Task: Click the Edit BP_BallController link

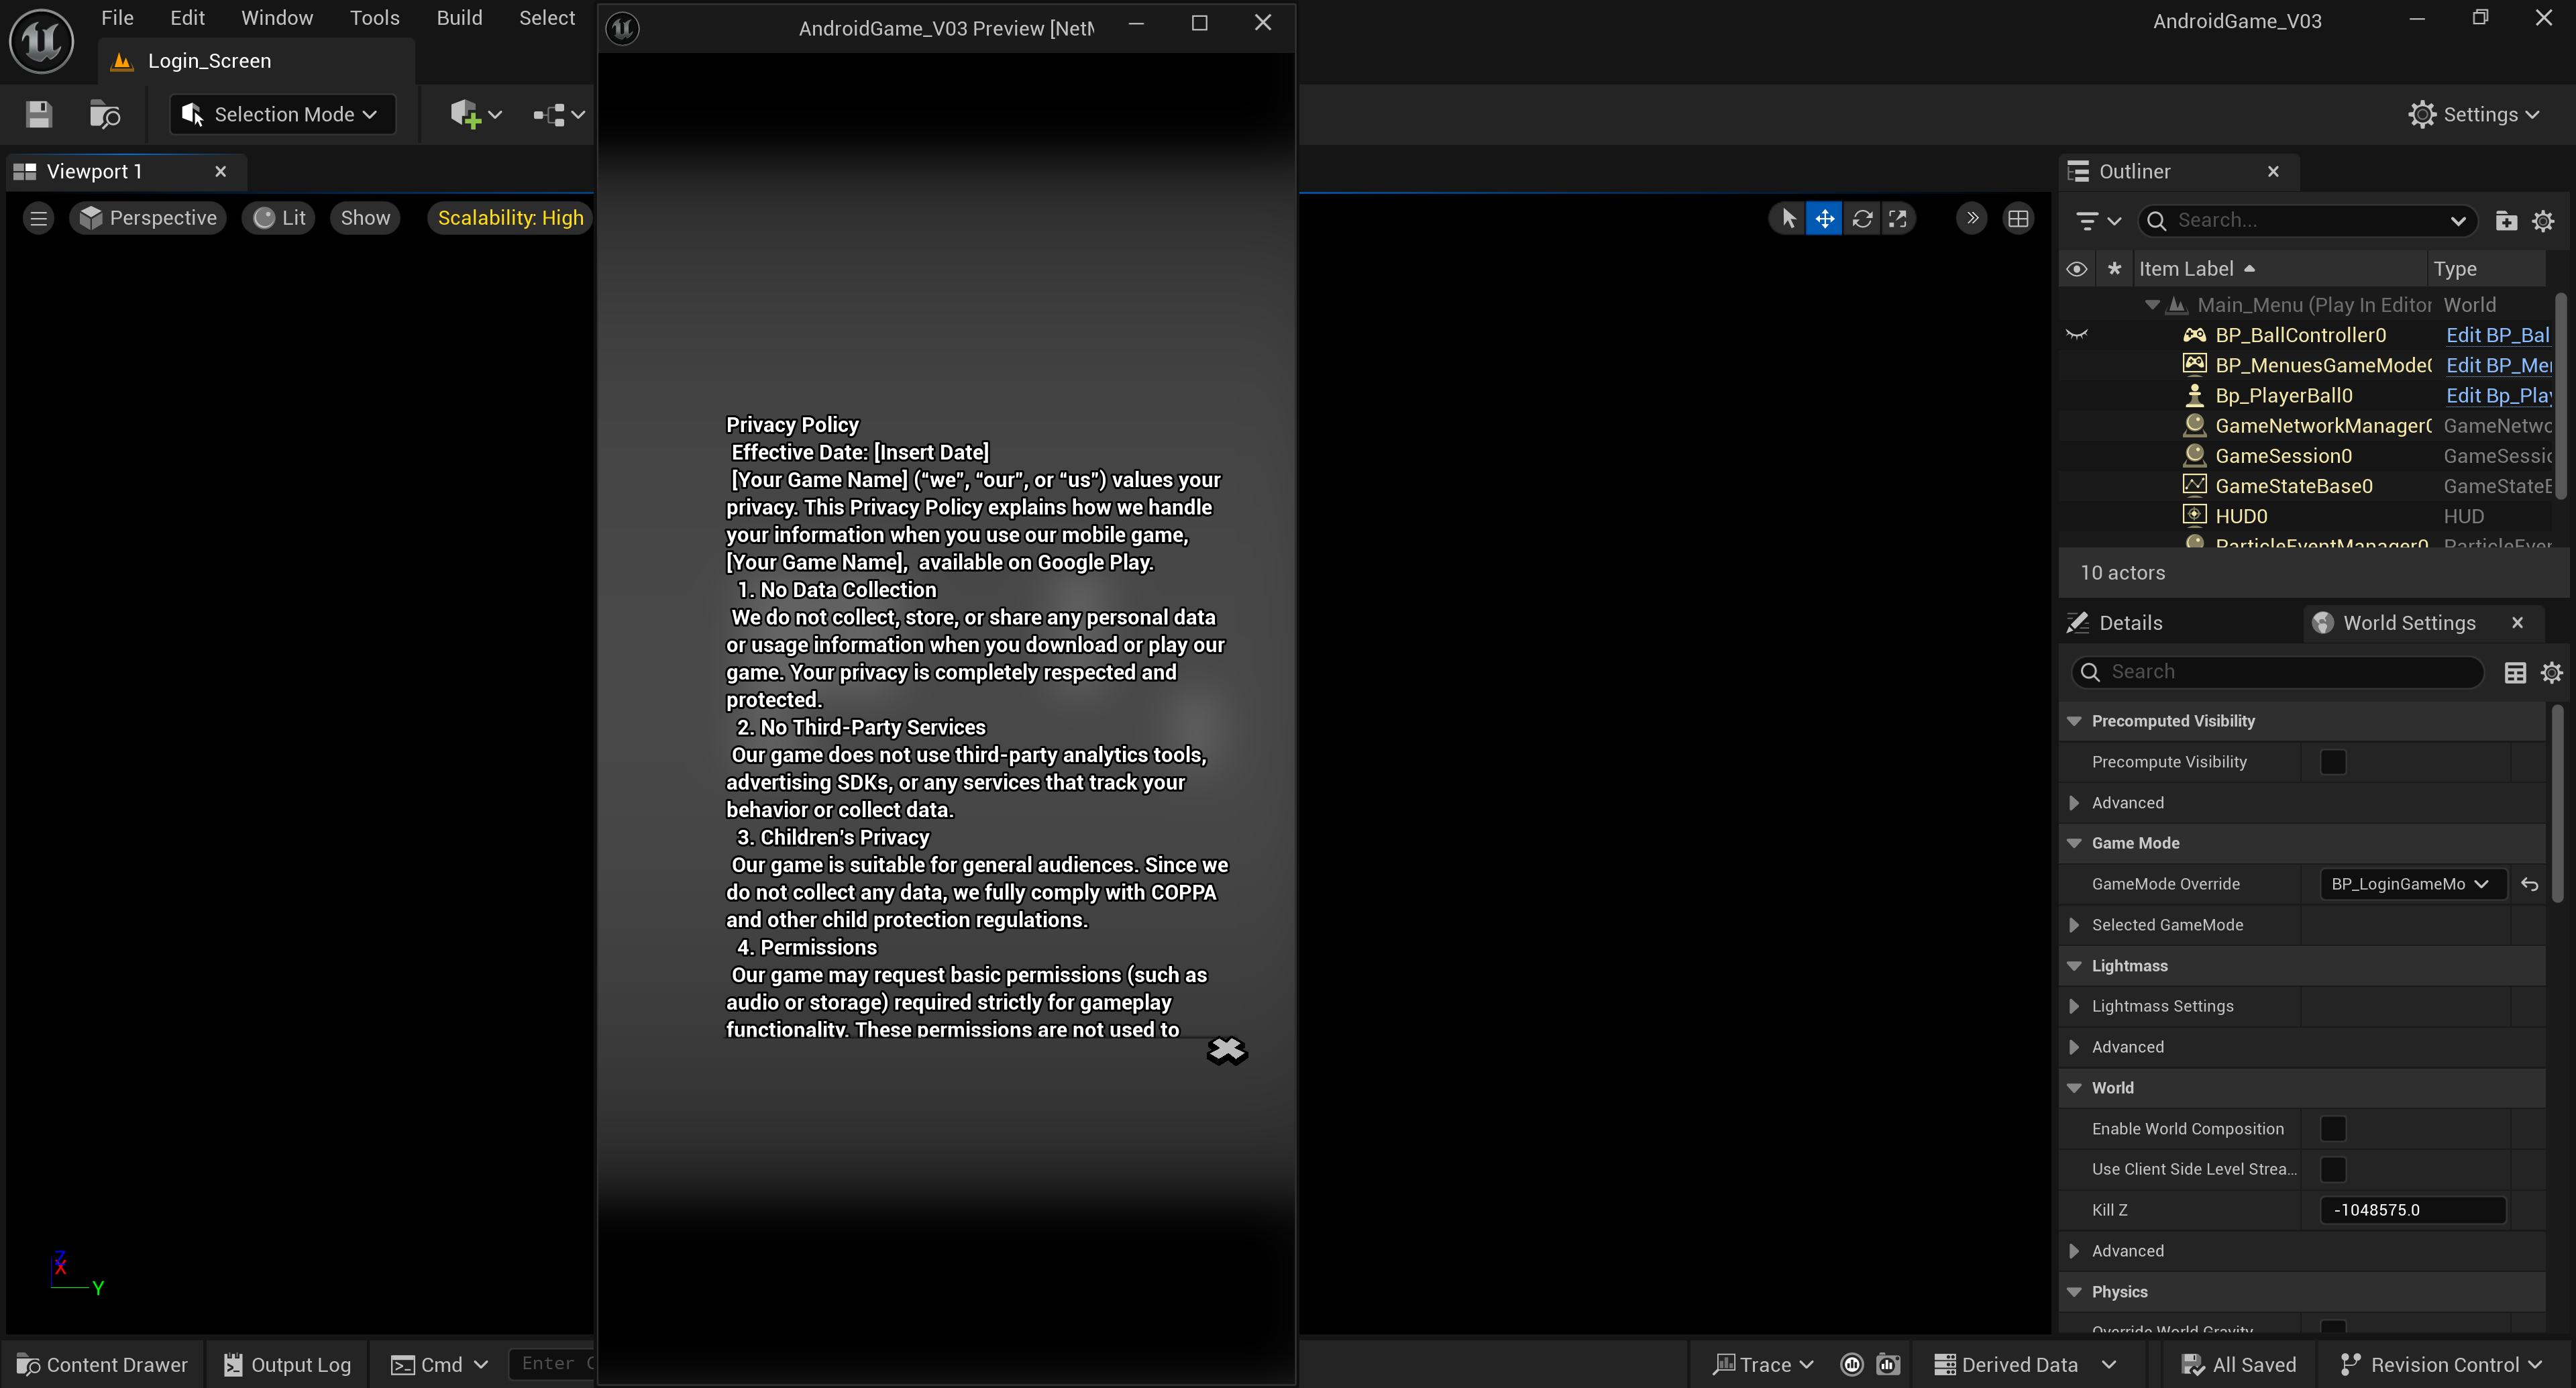Action: [x=2496, y=335]
